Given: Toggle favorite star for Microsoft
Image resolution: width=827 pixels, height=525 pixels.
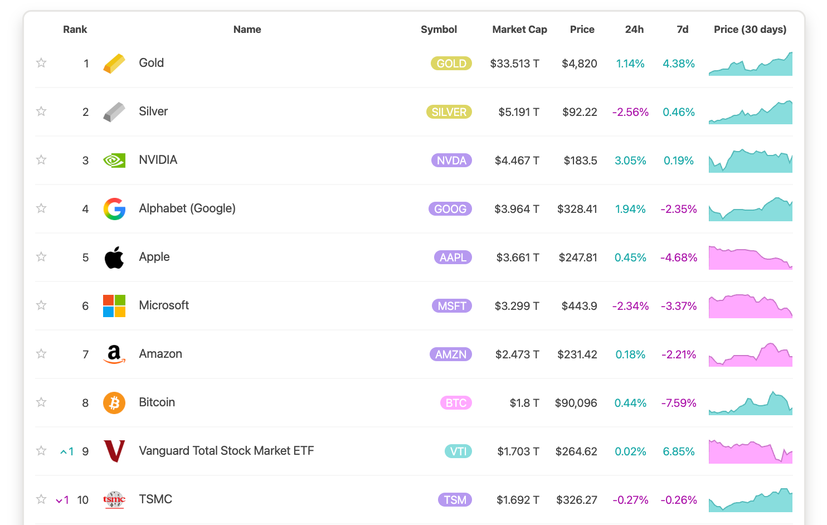Looking at the screenshot, I should [41, 305].
